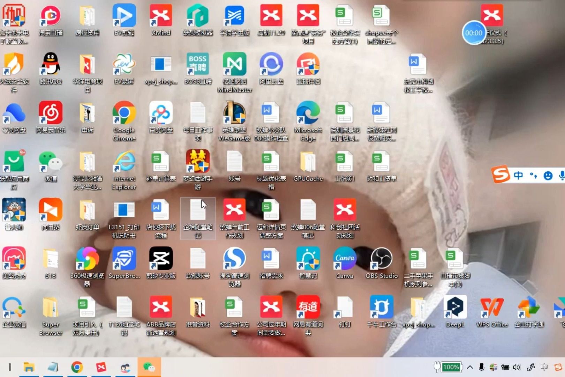The width and height of the screenshot is (565, 377).
Task: Open File Explorer from the taskbar
Action: click(29, 367)
